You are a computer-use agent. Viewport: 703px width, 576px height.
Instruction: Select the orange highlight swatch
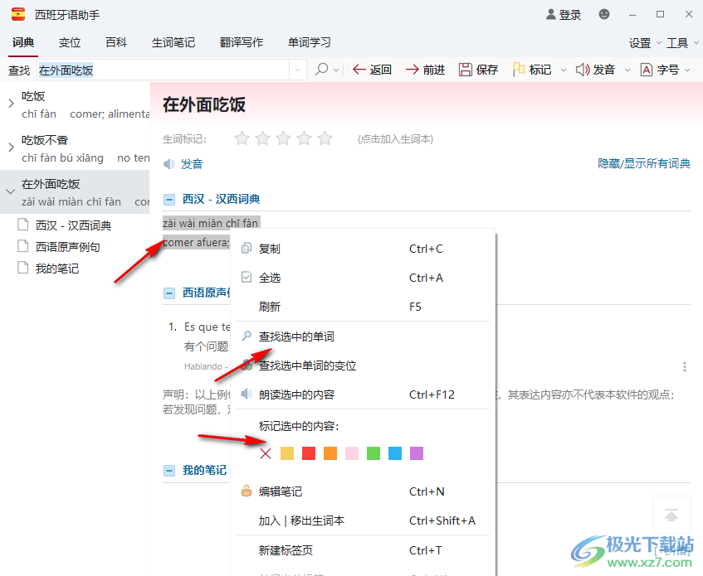330,453
